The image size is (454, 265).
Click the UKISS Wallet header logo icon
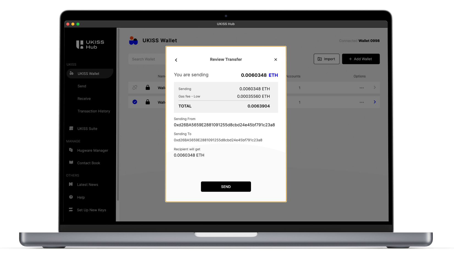tap(133, 41)
